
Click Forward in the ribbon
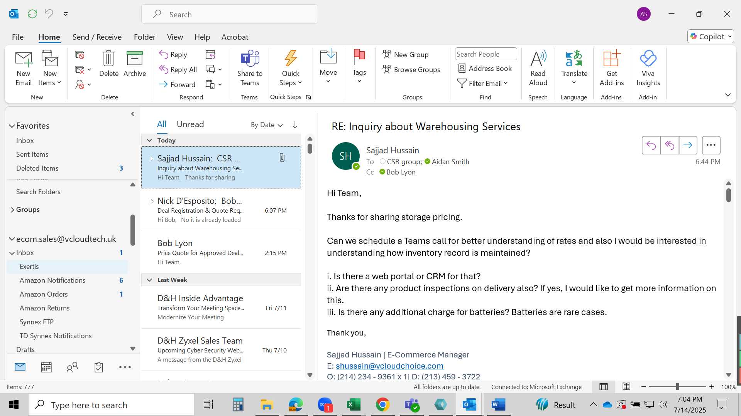[x=177, y=84]
